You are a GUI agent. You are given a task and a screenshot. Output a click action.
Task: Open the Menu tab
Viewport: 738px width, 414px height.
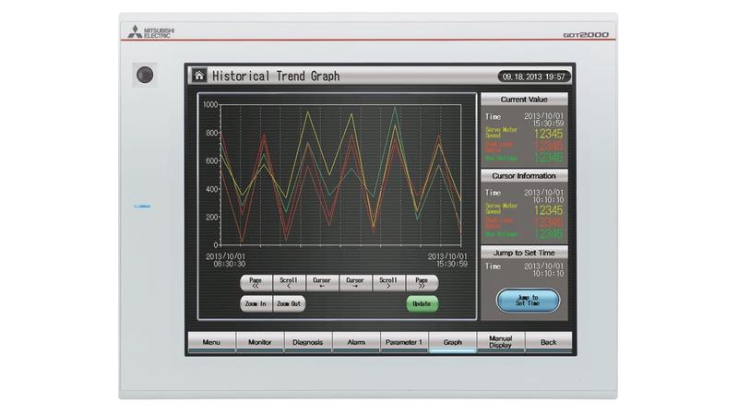(x=211, y=342)
